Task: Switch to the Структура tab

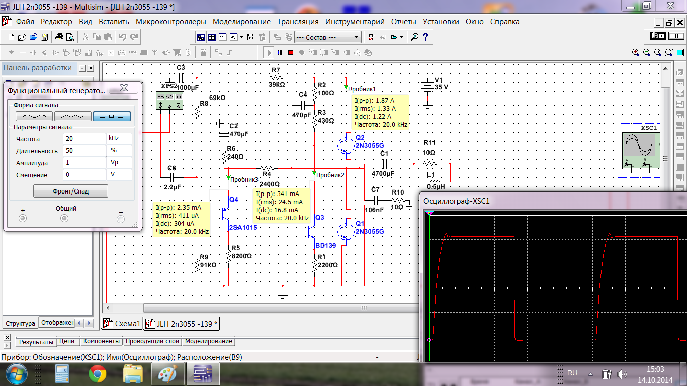Action: (20, 323)
